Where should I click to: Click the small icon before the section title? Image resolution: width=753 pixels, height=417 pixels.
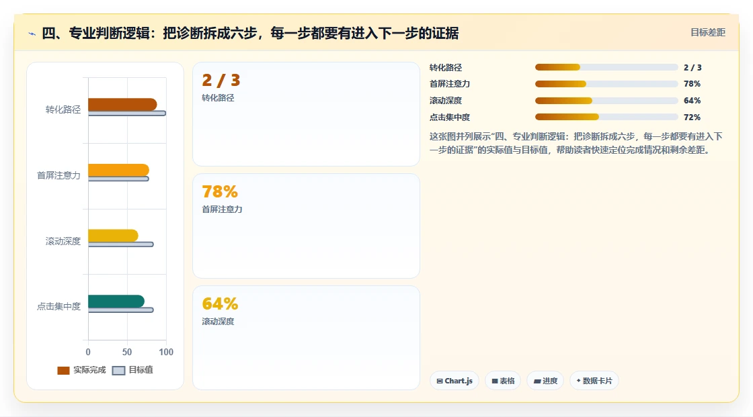pyautogui.click(x=32, y=34)
